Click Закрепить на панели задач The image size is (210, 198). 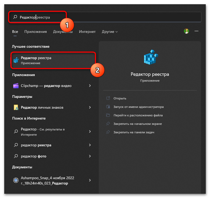click(134, 132)
